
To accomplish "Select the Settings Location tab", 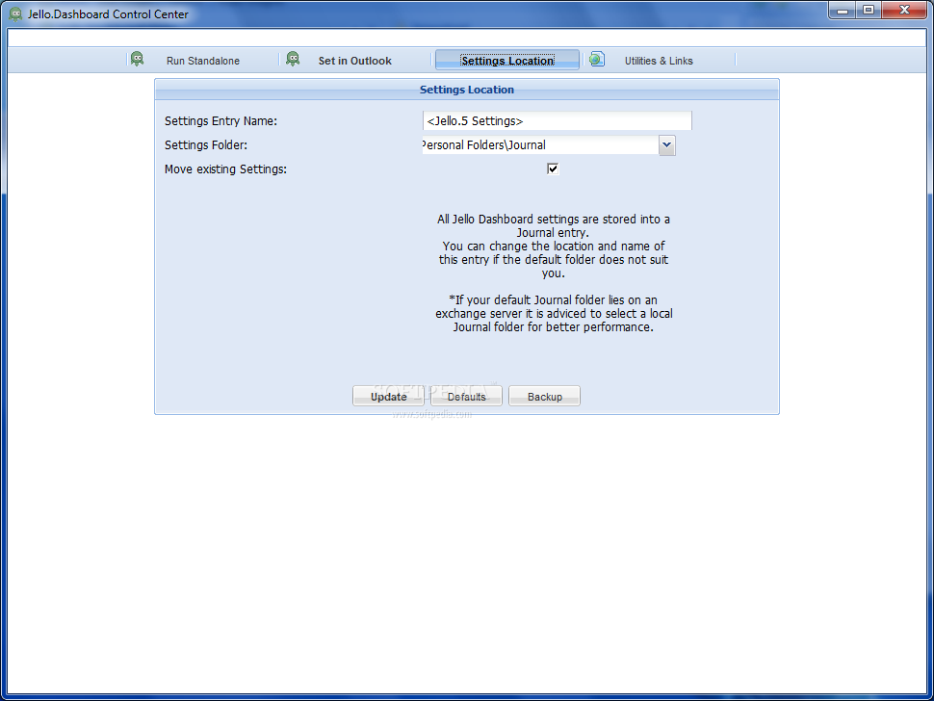I will [506, 61].
